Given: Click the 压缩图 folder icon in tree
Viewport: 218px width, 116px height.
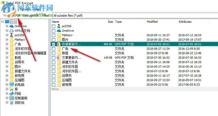Looking at the screenshot, I should coord(12,80).
